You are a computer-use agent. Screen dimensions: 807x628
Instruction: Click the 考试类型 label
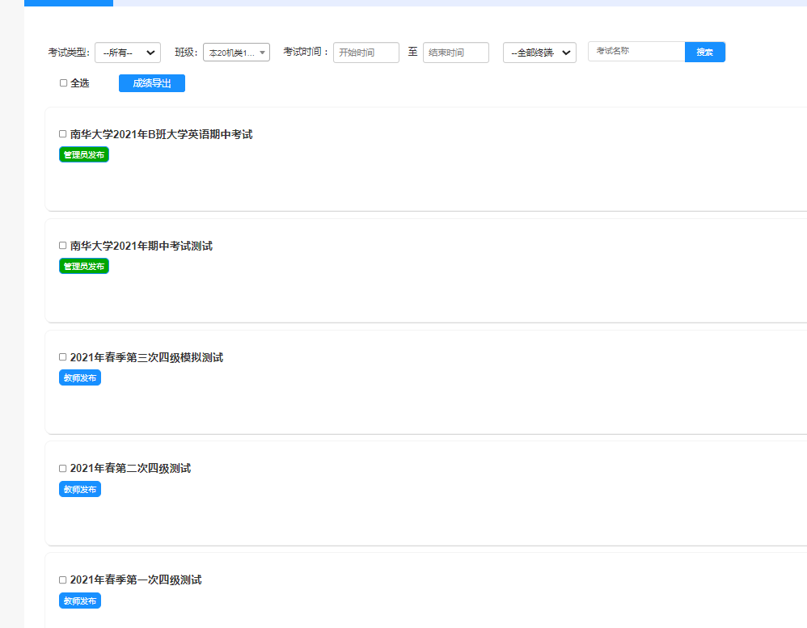tap(69, 53)
